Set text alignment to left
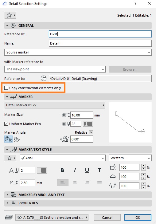156x224 pixels. pyautogui.click(x=63, y=183)
